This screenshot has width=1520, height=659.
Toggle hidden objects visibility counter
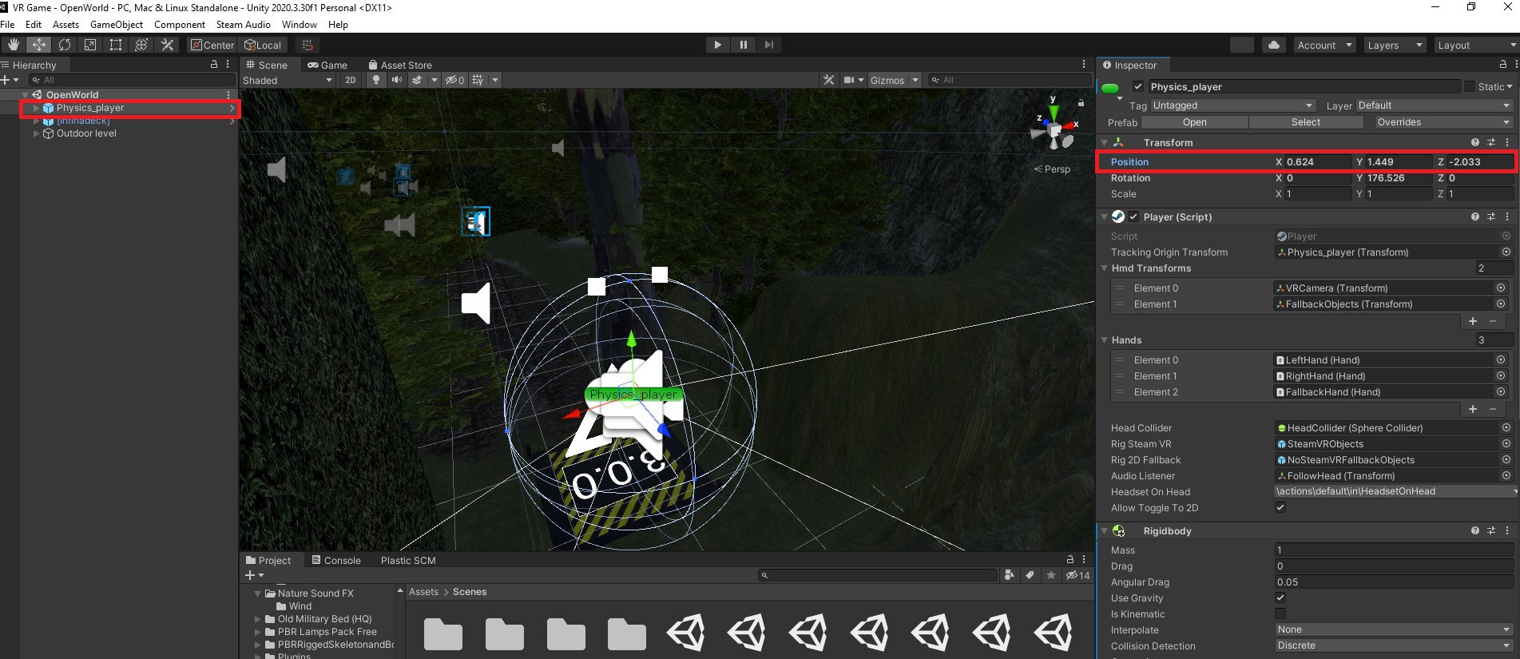coord(454,80)
